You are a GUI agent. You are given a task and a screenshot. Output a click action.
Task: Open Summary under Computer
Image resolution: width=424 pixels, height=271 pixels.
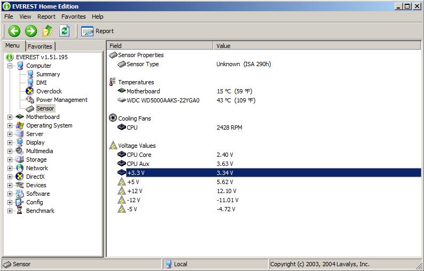point(48,74)
